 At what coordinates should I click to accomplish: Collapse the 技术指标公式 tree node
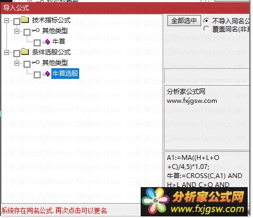coord(6,20)
